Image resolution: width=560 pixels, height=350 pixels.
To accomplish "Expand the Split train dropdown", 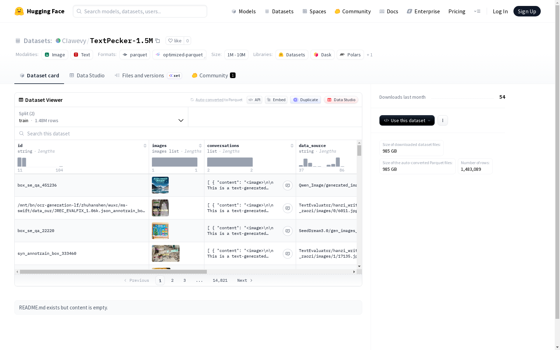I will (x=101, y=117).
